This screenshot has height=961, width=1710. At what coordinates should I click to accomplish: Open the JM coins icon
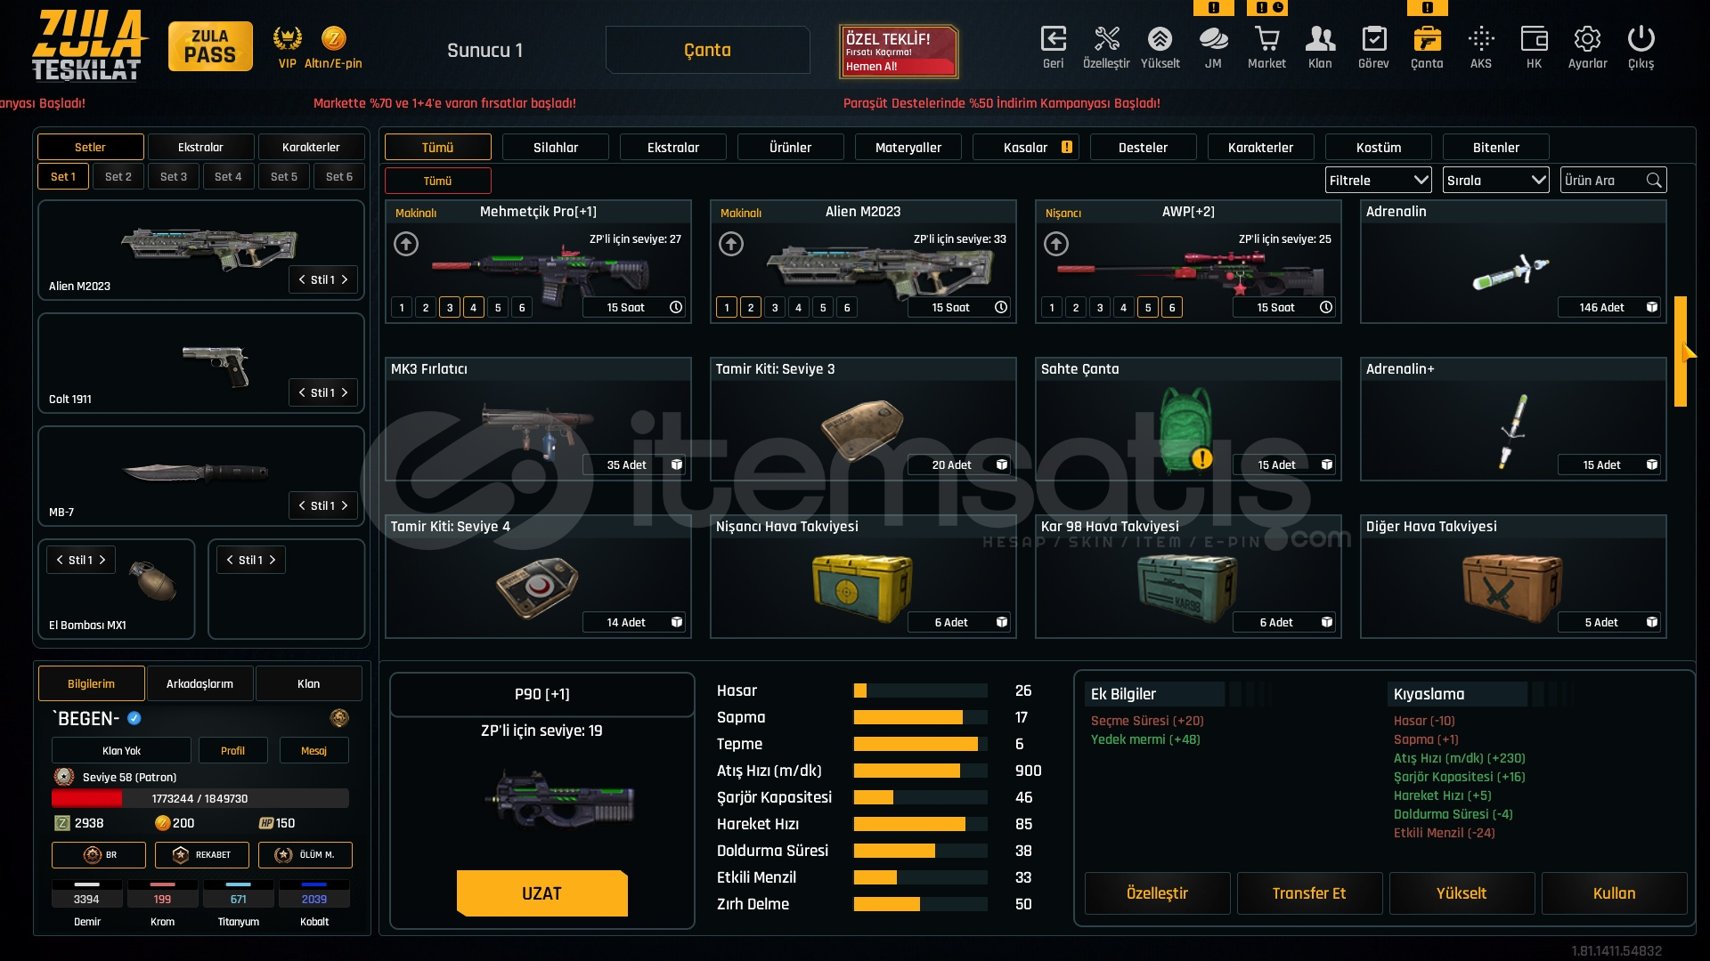(1213, 40)
